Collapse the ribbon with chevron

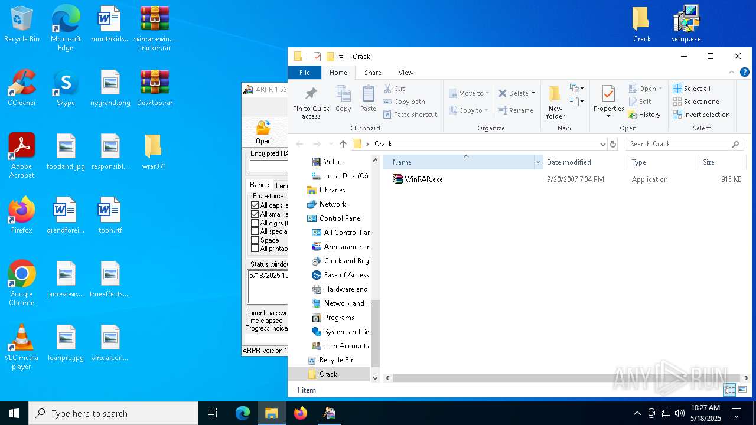(732, 72)
